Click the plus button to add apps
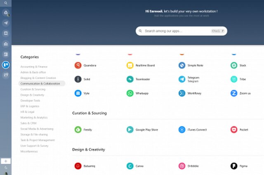 (x=6, y=161)
